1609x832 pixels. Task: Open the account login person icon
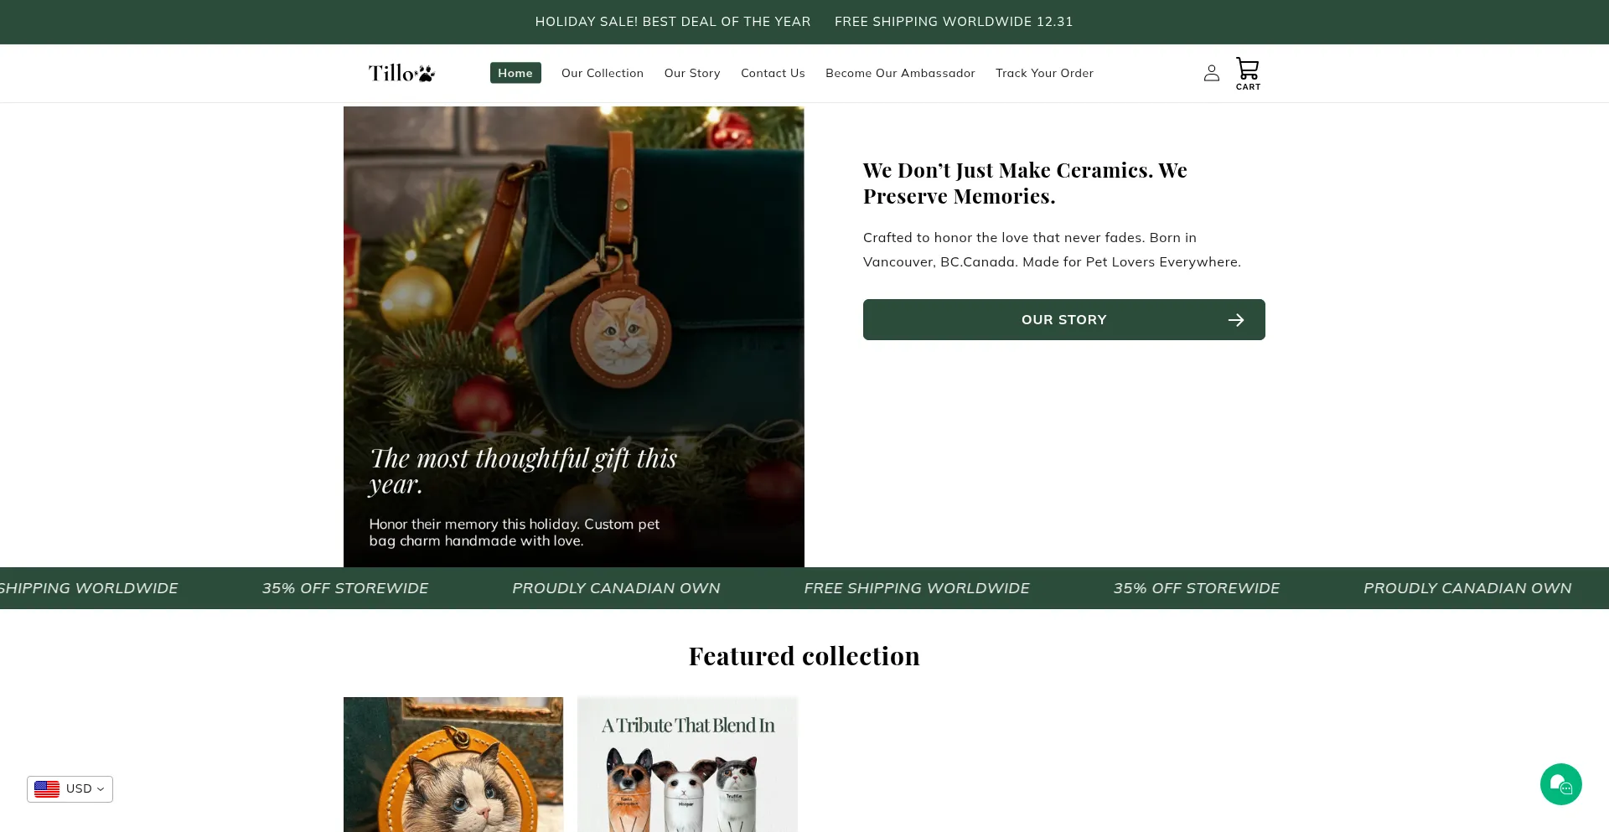(x=1212, y=74)
